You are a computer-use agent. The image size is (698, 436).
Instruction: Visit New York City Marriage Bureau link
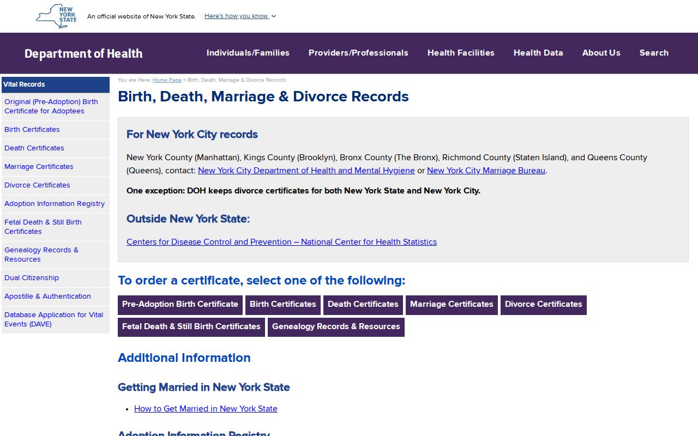click(486, 171)
